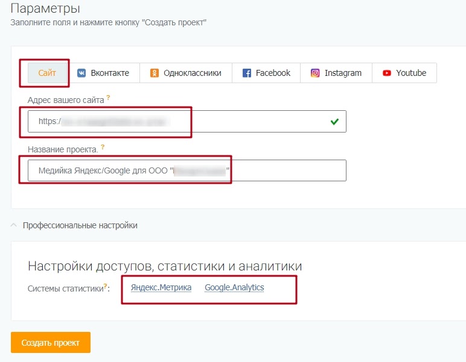Select the Facebook tab label

coord(273,73)
